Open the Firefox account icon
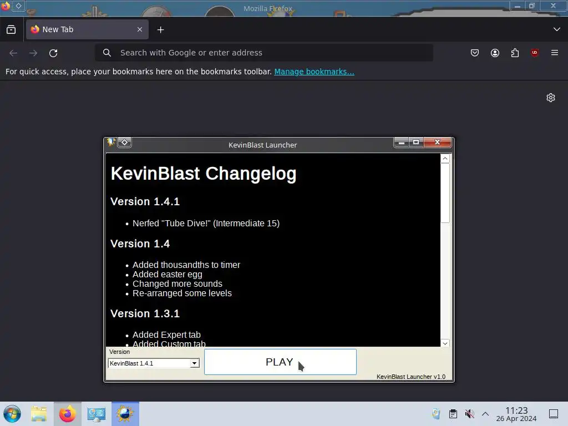Image resolution: width=568 pixels, height=426 pixels. click(x=495, y=53)
